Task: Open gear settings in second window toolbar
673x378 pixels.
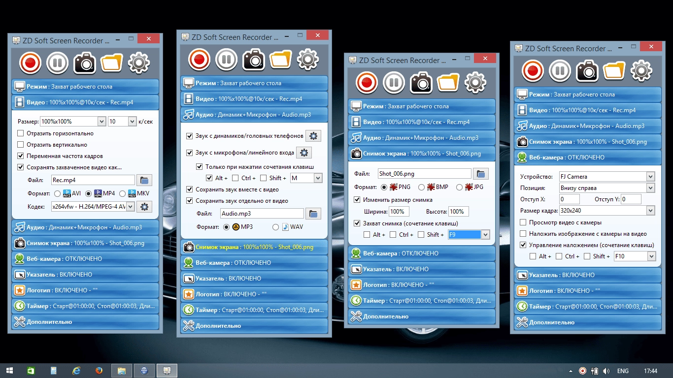Action: (308, 59)
